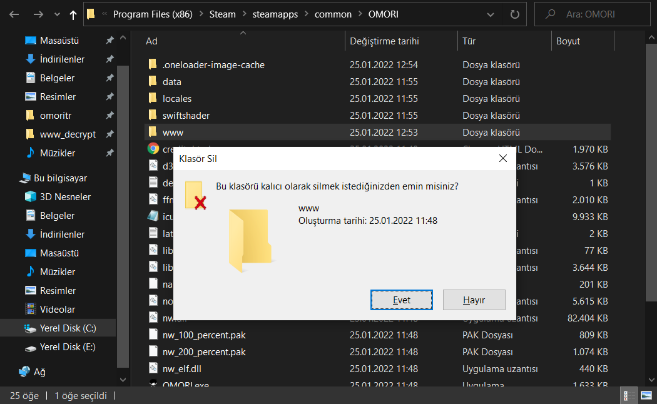
Task: Click common in the address path
Action: (333, 14)
